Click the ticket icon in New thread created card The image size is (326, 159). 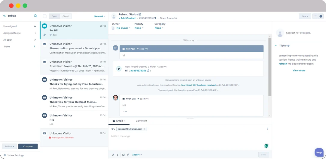point(119,69)
